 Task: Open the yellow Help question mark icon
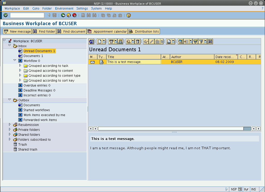coord(129,15)
